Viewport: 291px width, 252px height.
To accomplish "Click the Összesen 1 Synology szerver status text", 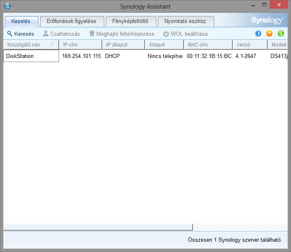I will pyautogui.click(x=235, y=240).
